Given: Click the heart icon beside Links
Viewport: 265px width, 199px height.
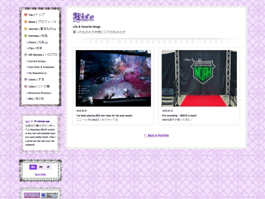Looking at the screenshot, I should coord(26,86).
